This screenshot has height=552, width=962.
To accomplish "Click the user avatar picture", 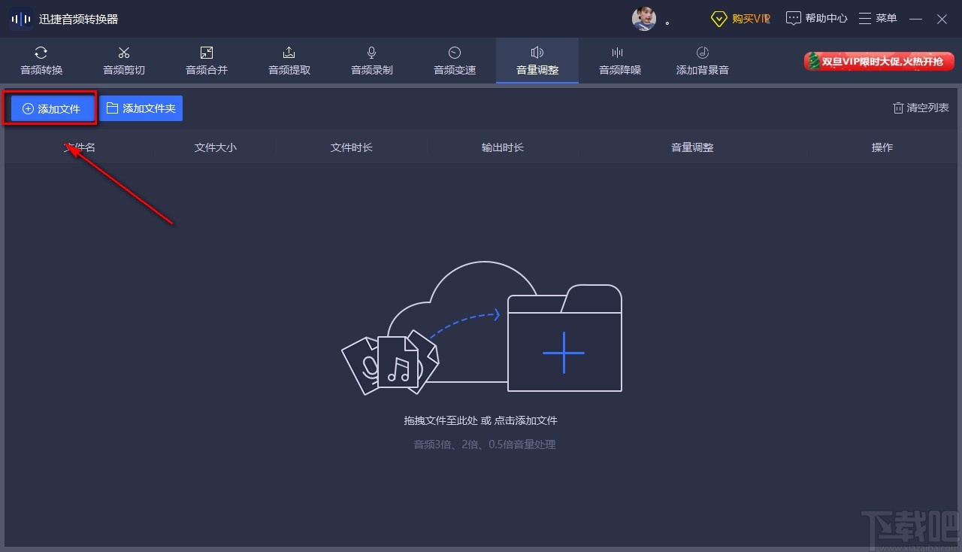I will point(644,18).
